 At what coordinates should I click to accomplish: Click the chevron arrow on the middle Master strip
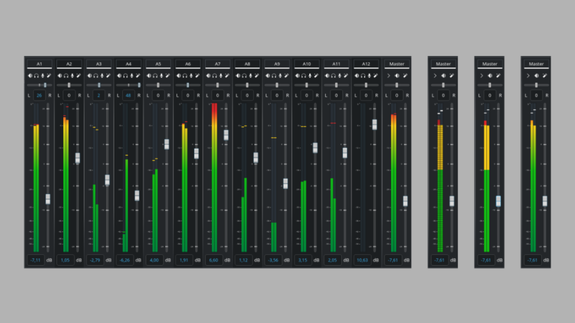482,76
